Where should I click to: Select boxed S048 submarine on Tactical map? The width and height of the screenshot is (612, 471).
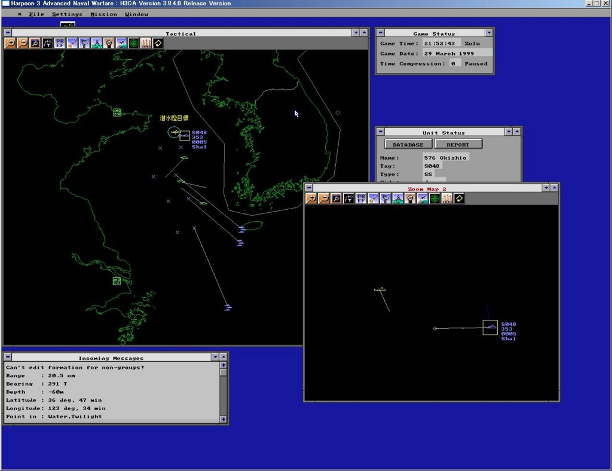pos(185,136)
